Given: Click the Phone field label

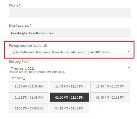Looking at the screenshot, I should point(14,5).
